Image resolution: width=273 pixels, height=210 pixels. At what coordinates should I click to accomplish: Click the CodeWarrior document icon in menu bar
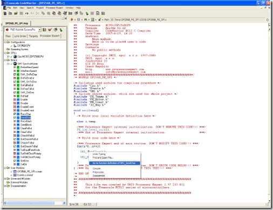point(5,8)
